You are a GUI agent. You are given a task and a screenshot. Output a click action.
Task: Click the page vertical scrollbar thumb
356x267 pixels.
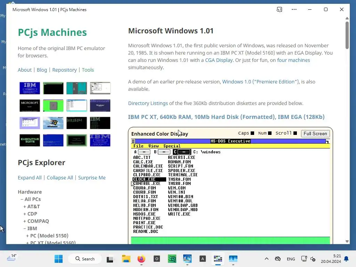coord(347,35)
